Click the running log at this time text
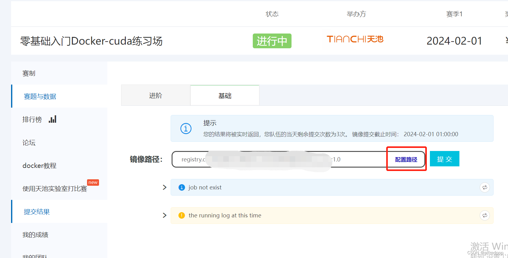This screenshot has width=508, height=258. (225, 215)
